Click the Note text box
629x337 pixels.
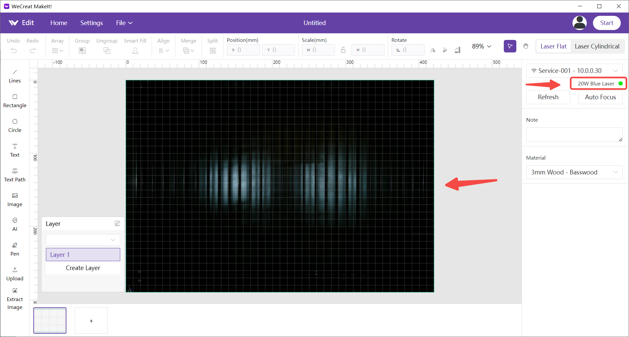(574, 135)
